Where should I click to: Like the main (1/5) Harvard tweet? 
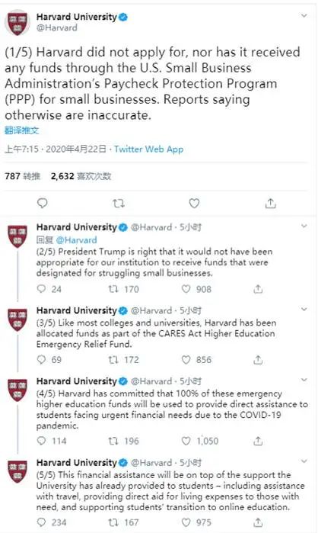click(194, 204)
